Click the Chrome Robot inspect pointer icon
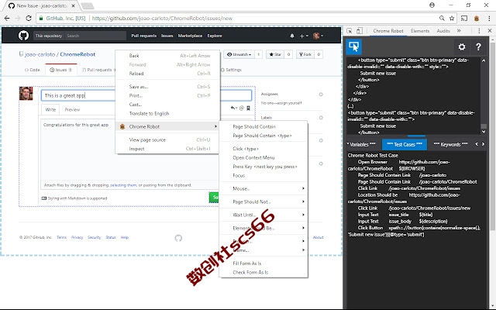Viewport: 496px width, 310px height. click(353, 46)
